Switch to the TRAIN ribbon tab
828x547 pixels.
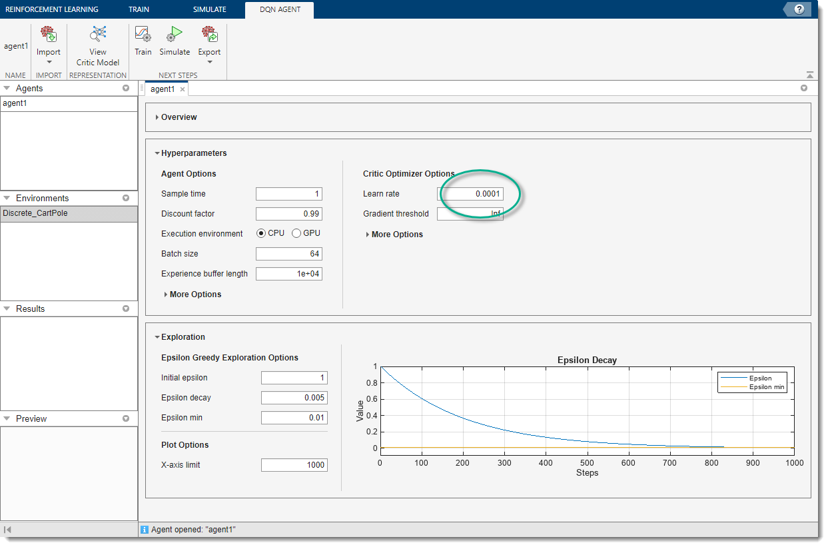[139, 9]
